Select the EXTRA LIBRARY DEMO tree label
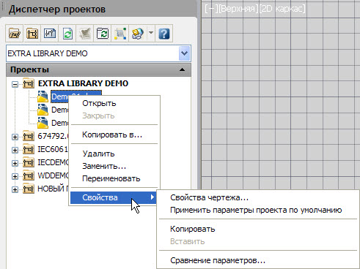Image resolution: width=360 pixels, height=269 pixels. pos(83,83)
